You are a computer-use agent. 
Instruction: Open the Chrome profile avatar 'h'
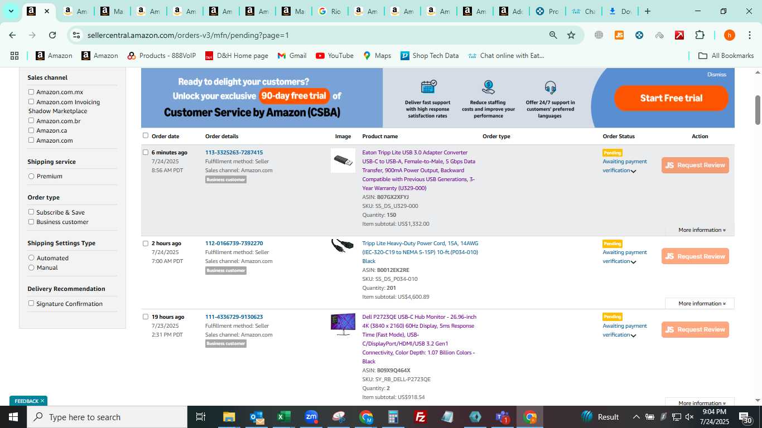[729, 35]
